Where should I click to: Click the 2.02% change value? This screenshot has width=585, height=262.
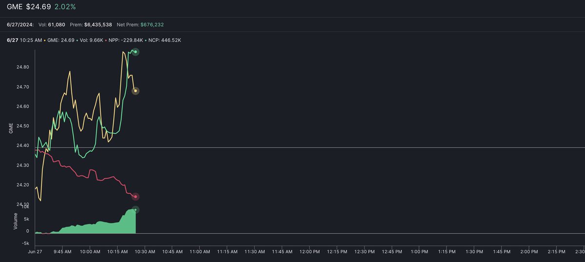pos(65,7)
